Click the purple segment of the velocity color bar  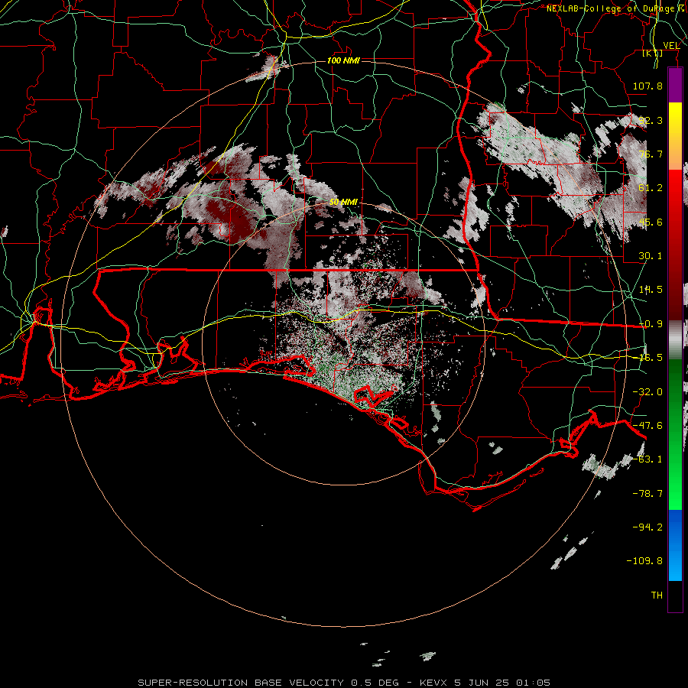point(675,85)
